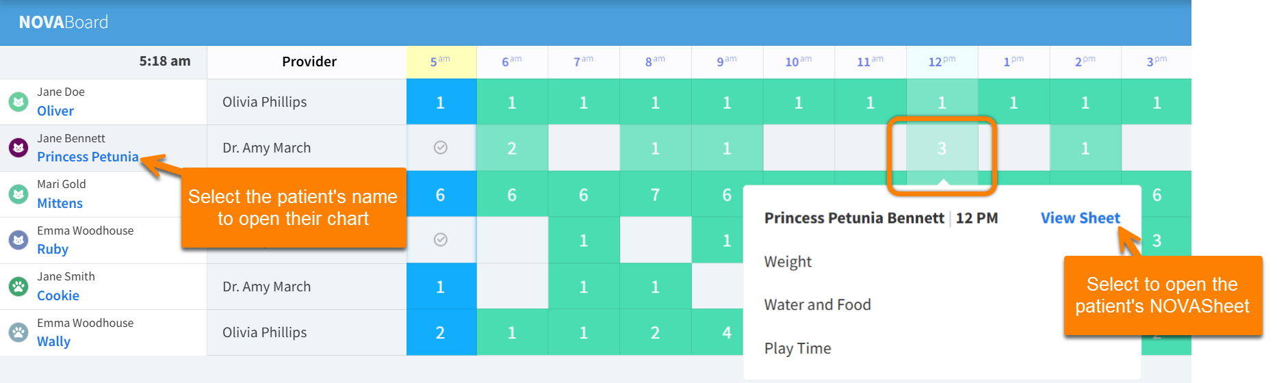1277x383 pixels.
Task: Click Wally's gray paw avatar icon
Action: tap(18, 332)
